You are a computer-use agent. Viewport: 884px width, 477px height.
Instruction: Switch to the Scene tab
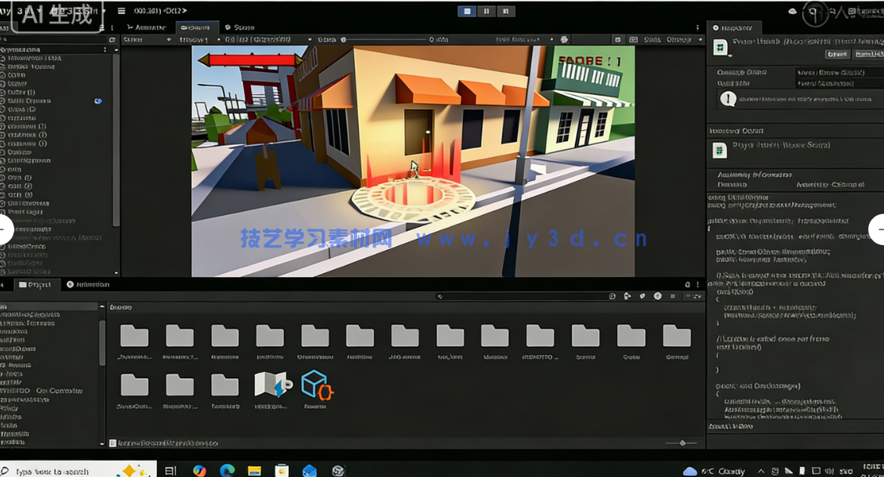(240, 27)
